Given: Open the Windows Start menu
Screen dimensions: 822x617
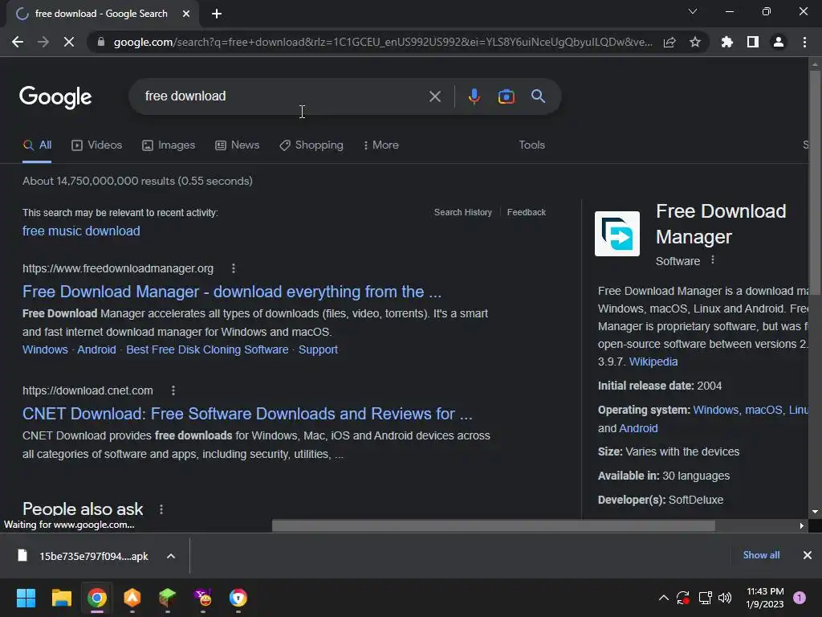Looking at the screenshot, I should click(x=26, y=598).
